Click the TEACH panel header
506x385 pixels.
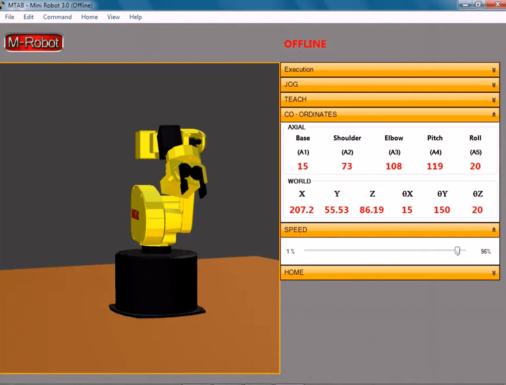tap(390, 99)
